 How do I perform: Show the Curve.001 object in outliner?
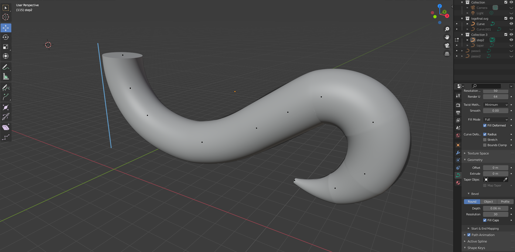pyautogui.click(x=511, y=29)
